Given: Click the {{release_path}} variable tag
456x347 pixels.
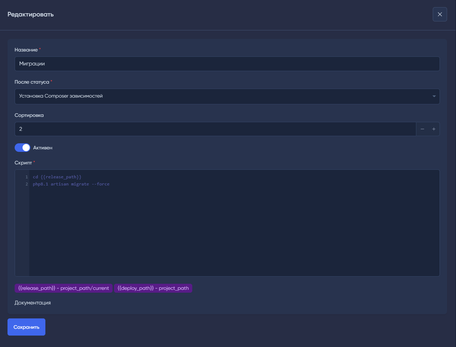Looking at the screenshot, I should pyautogui.click(x=64, y=288).
